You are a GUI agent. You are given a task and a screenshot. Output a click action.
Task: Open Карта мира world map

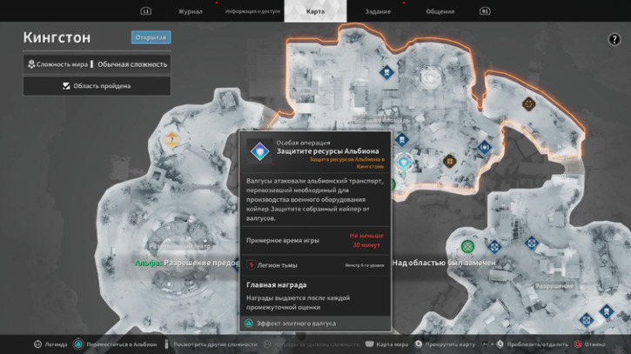392,344
